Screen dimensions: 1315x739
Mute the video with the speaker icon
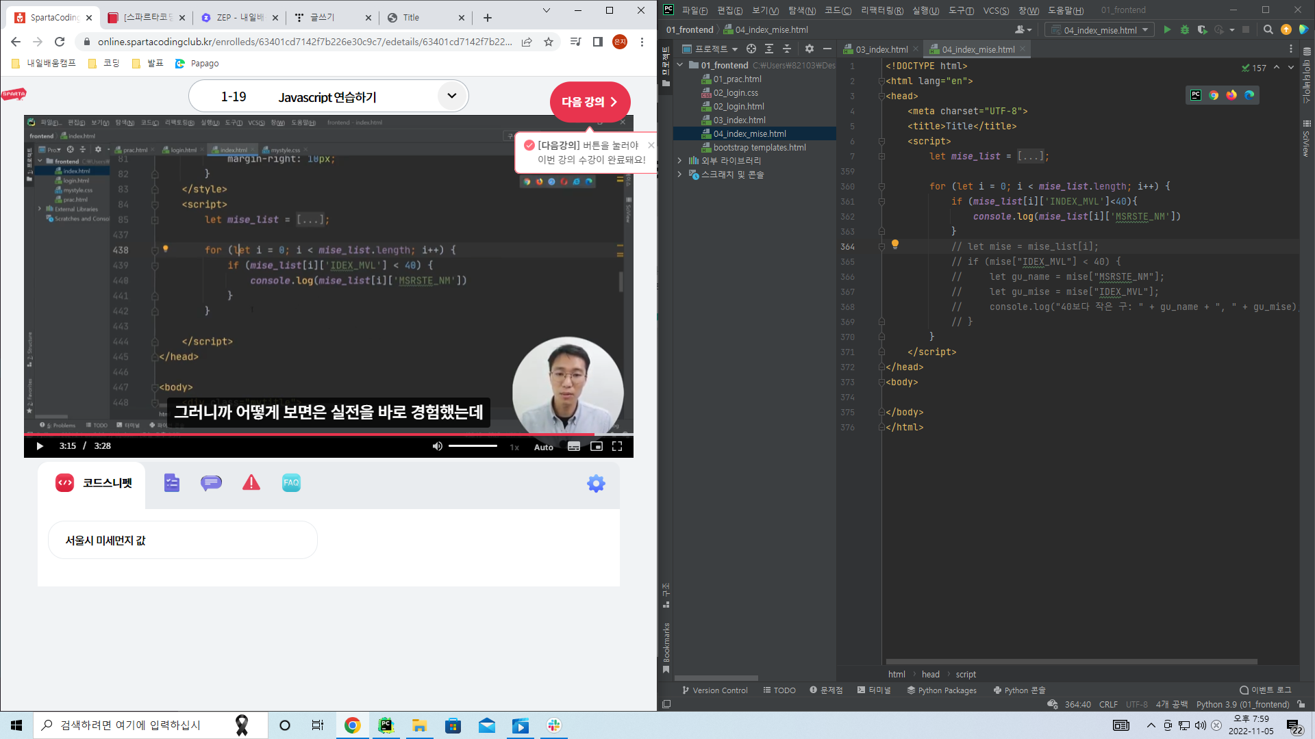pyautogui.click(x=437, y=446)
